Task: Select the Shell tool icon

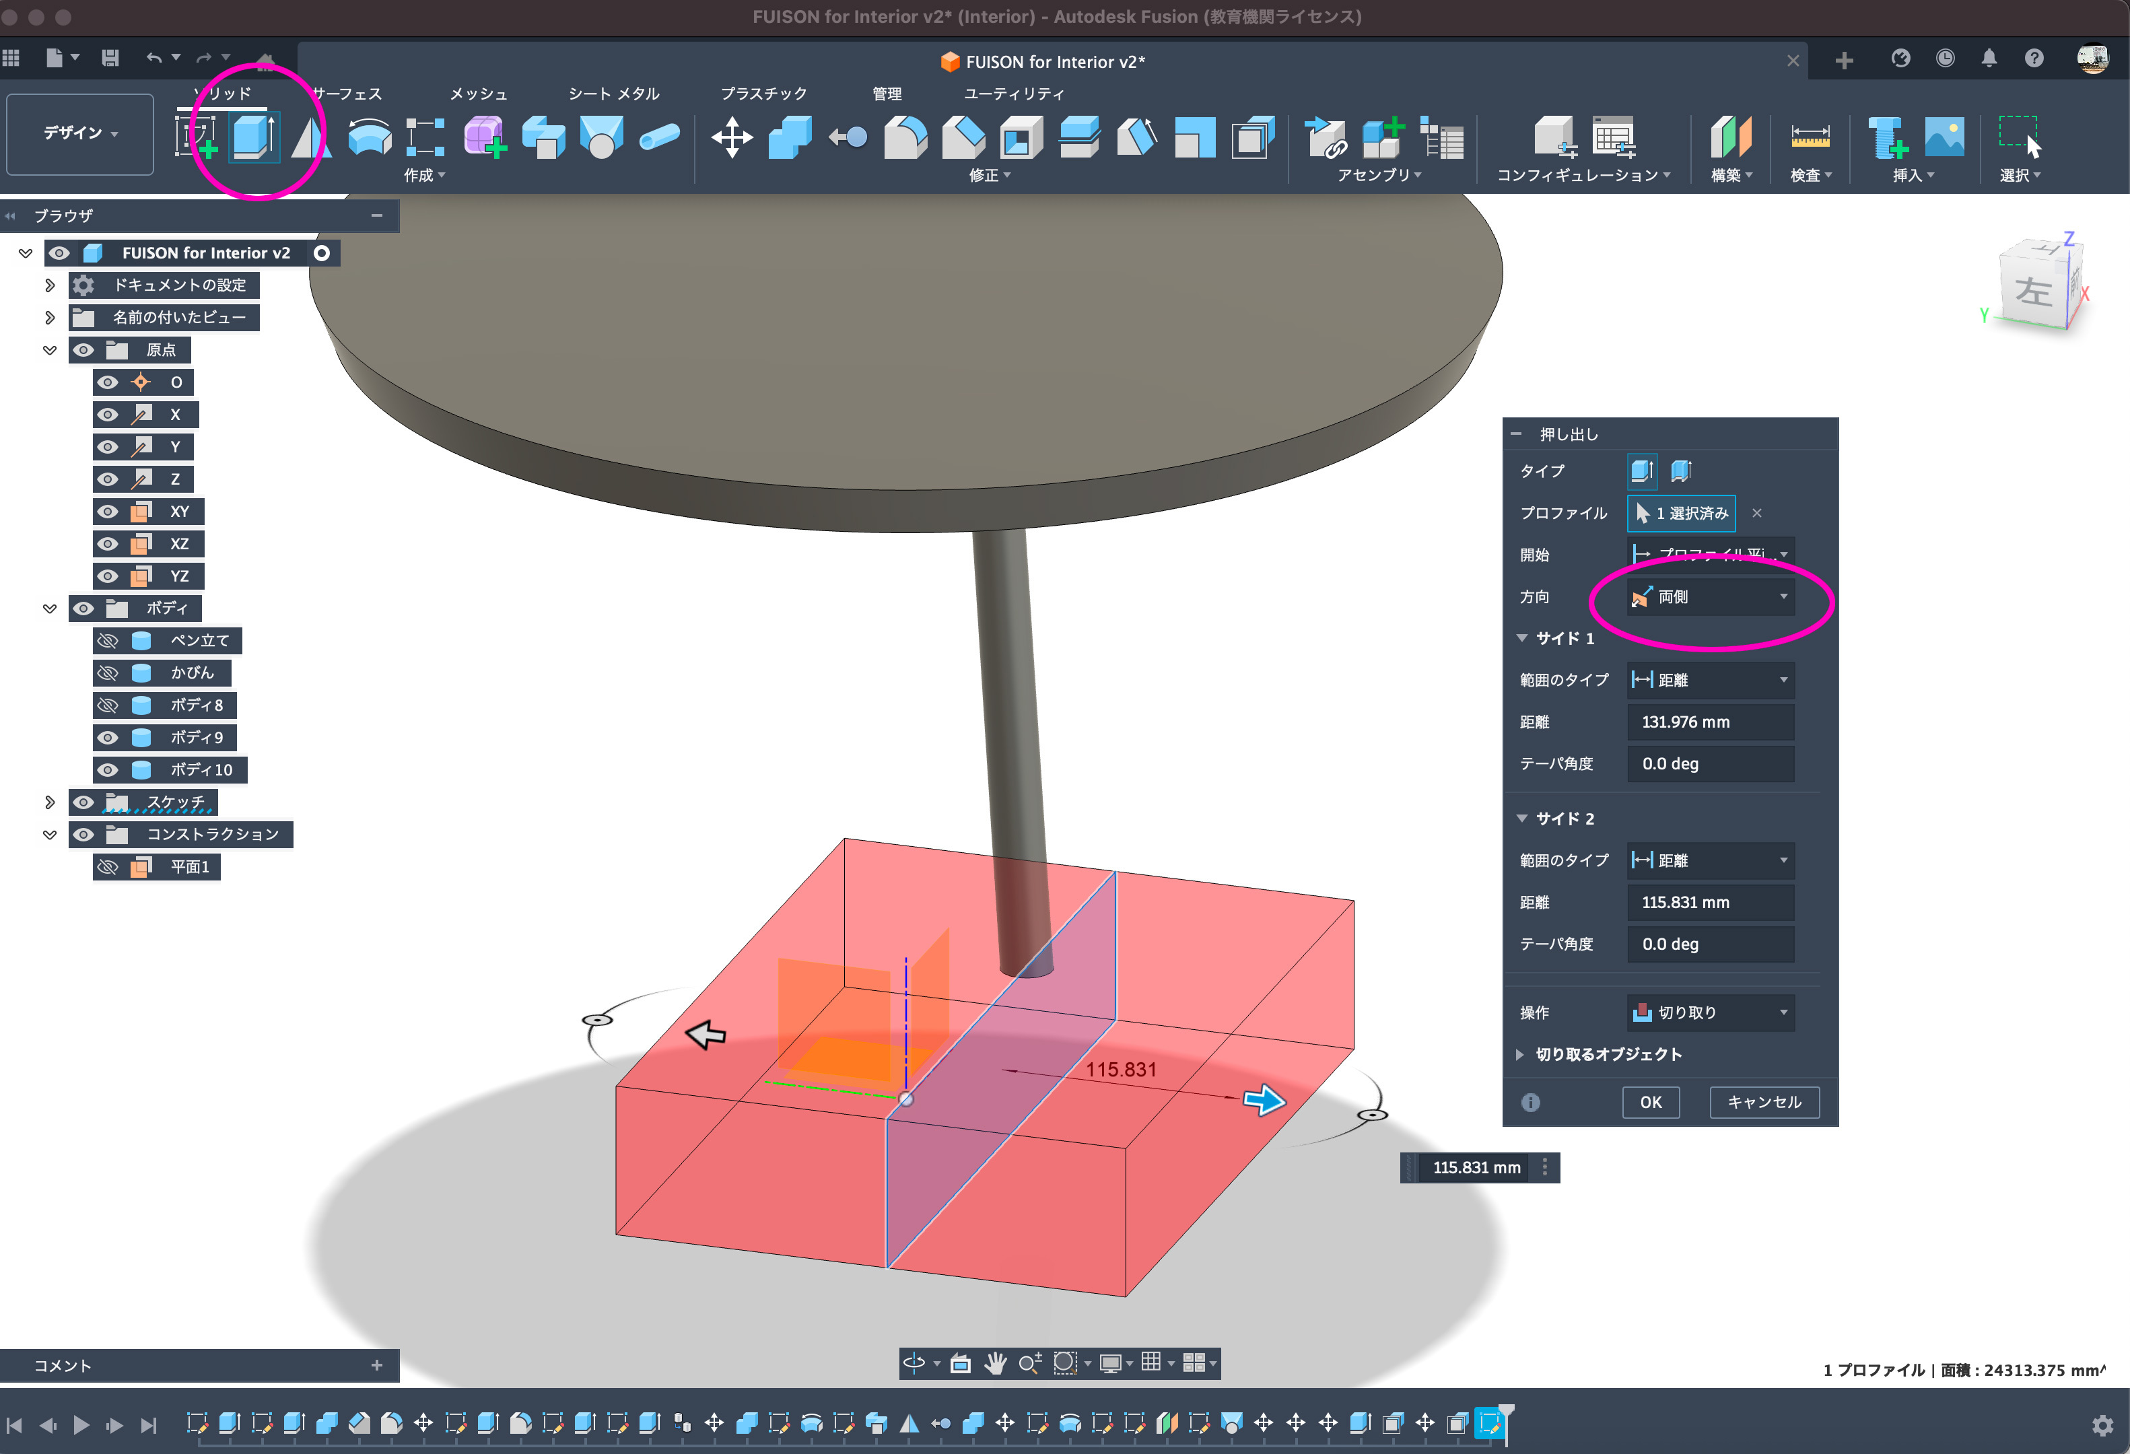Action: tap(1021, 137)
